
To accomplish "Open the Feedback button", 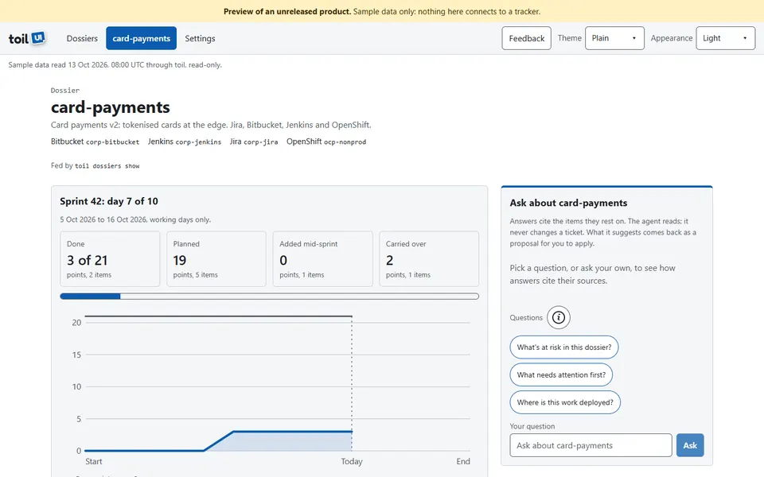I will 526,38.
